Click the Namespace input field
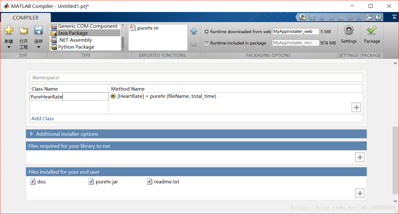 click(196, 77)
